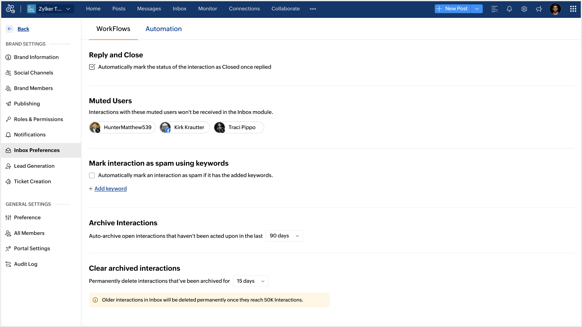
Task: Click the Add keyword link
Action: [x=110, y=189]
